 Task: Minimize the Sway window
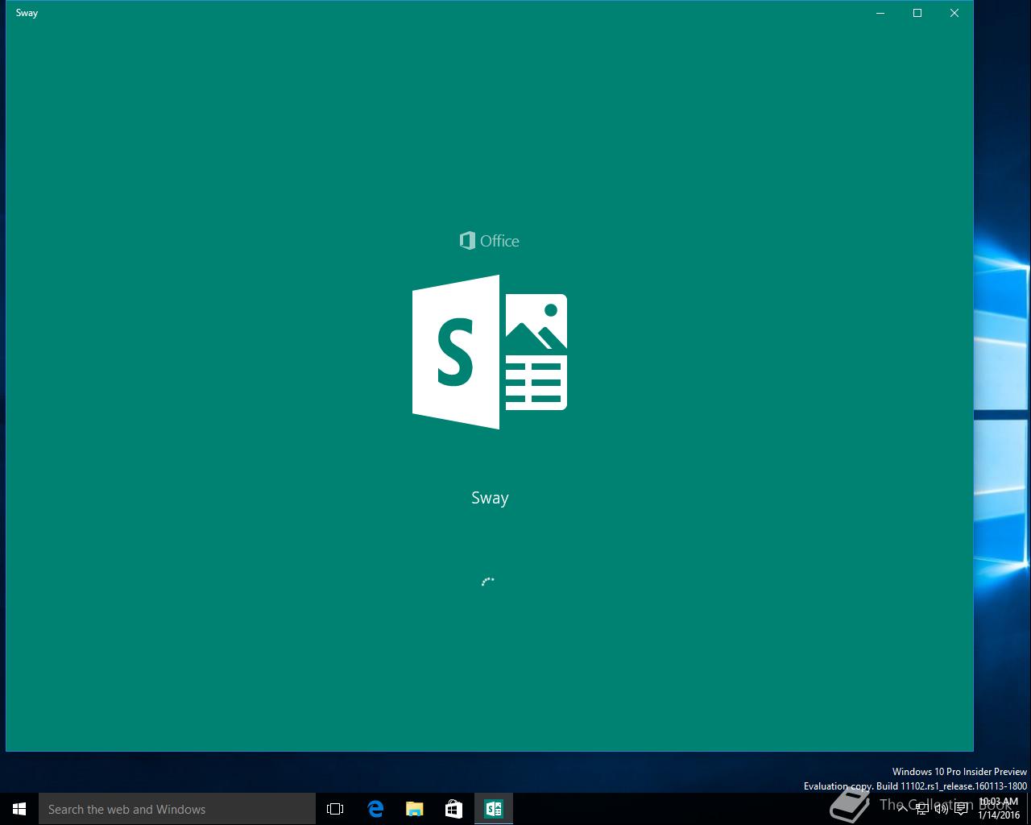[x=880, y=13]
